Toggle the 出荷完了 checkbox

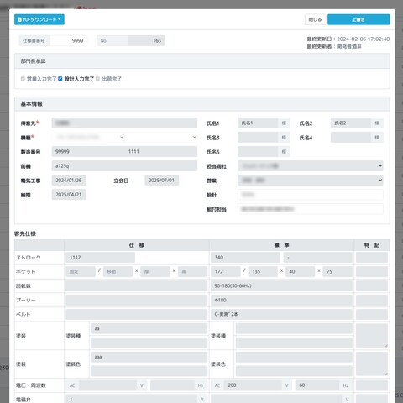pos(97,79)
